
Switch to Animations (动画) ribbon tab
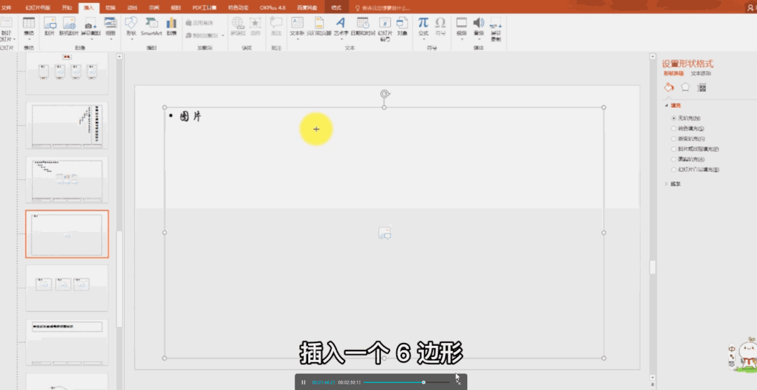point(132,8)
